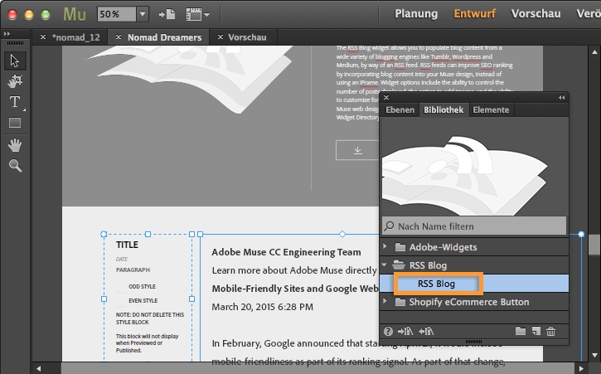Click the Mu application logo
The height and width of the screenshot is (374, 601).
(x=75, y=14)
